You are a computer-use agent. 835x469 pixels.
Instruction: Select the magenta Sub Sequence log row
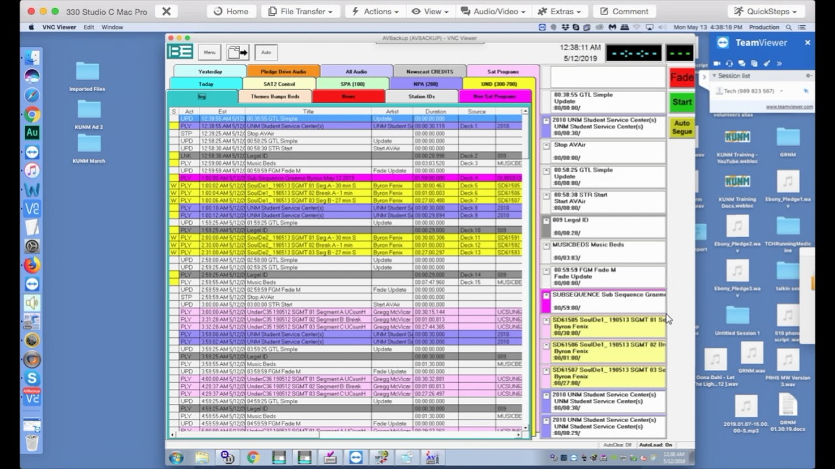(x=346, y=178)
